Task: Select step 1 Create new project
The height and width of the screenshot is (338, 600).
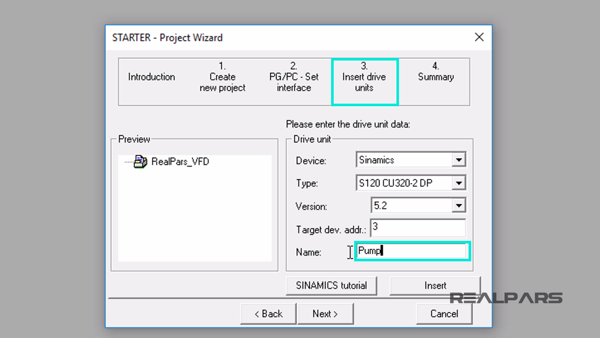Action: pyautogui.click(x=222, y=77)
